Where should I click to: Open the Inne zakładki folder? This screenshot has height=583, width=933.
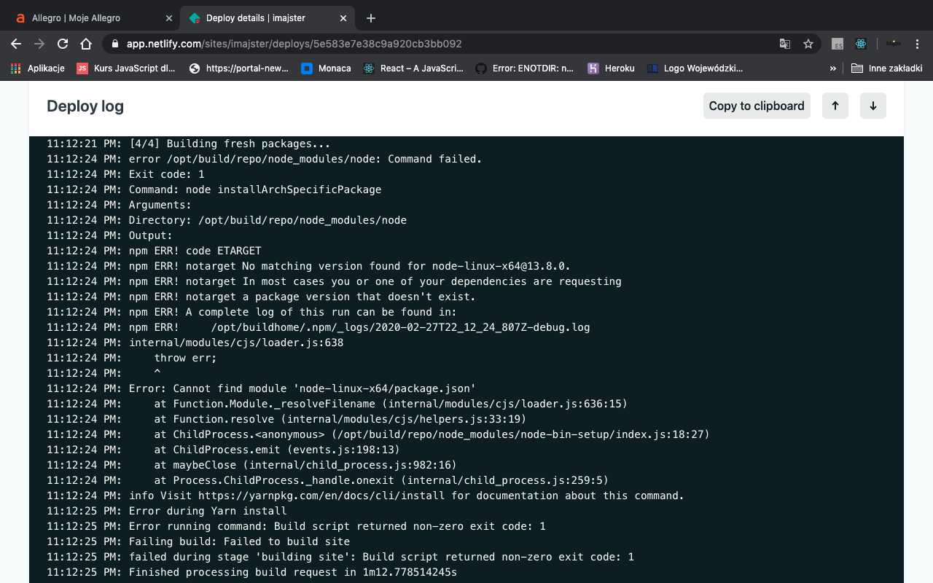click(x=886, y=68)
